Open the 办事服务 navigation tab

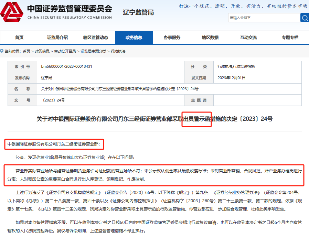(172, 37)
